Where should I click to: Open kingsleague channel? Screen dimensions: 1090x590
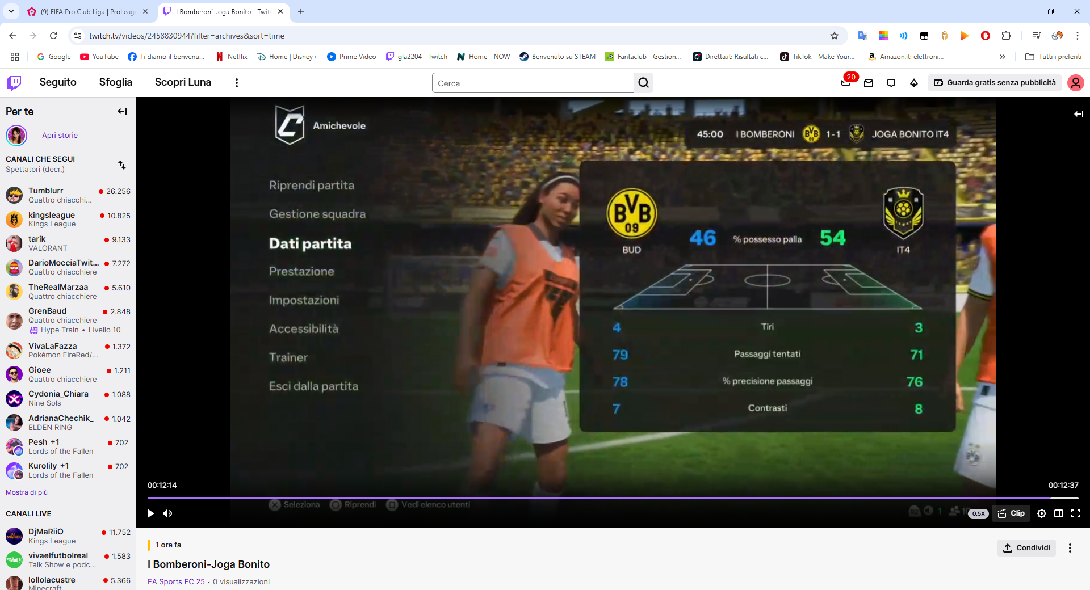click(68, 220)
